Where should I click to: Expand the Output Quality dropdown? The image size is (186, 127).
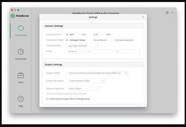[82, 46]
